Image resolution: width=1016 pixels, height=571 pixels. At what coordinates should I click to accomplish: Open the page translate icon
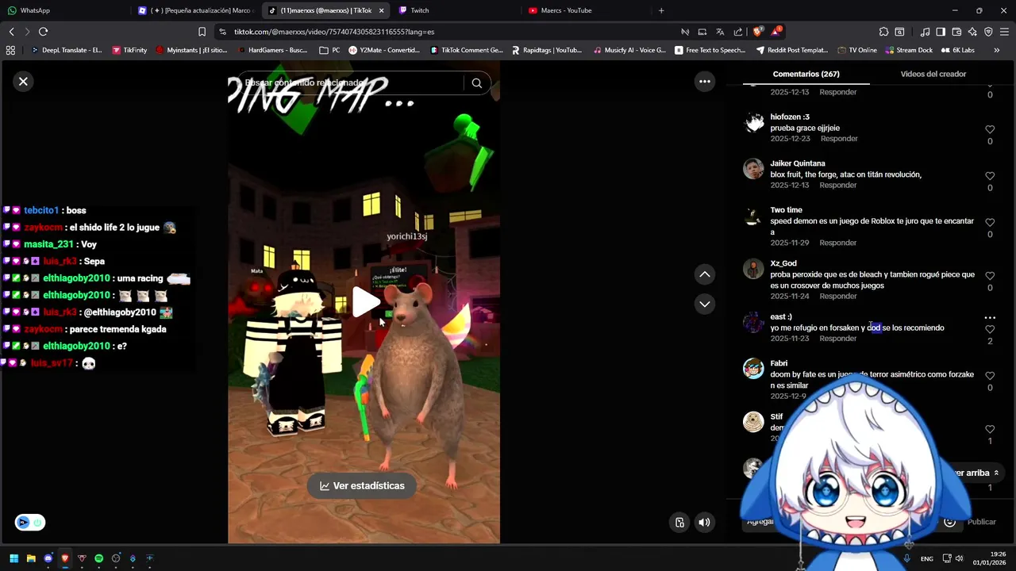click(720, 32)
